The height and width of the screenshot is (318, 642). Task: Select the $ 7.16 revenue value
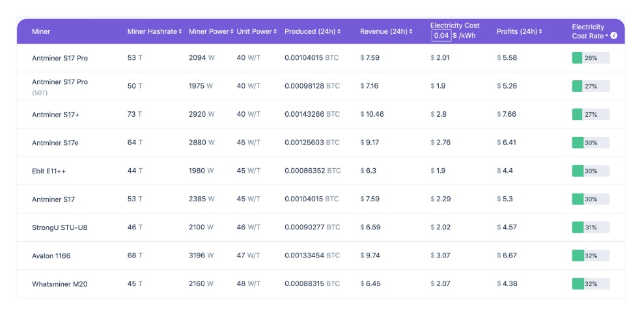point(370,86)
